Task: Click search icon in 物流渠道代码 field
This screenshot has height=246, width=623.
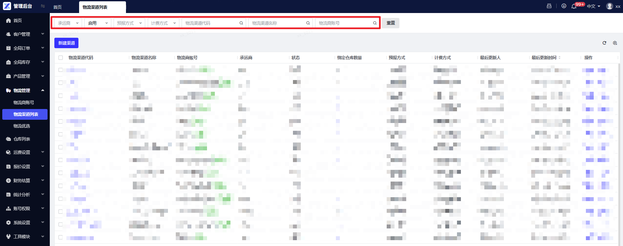Action: [x=241, y=23]
